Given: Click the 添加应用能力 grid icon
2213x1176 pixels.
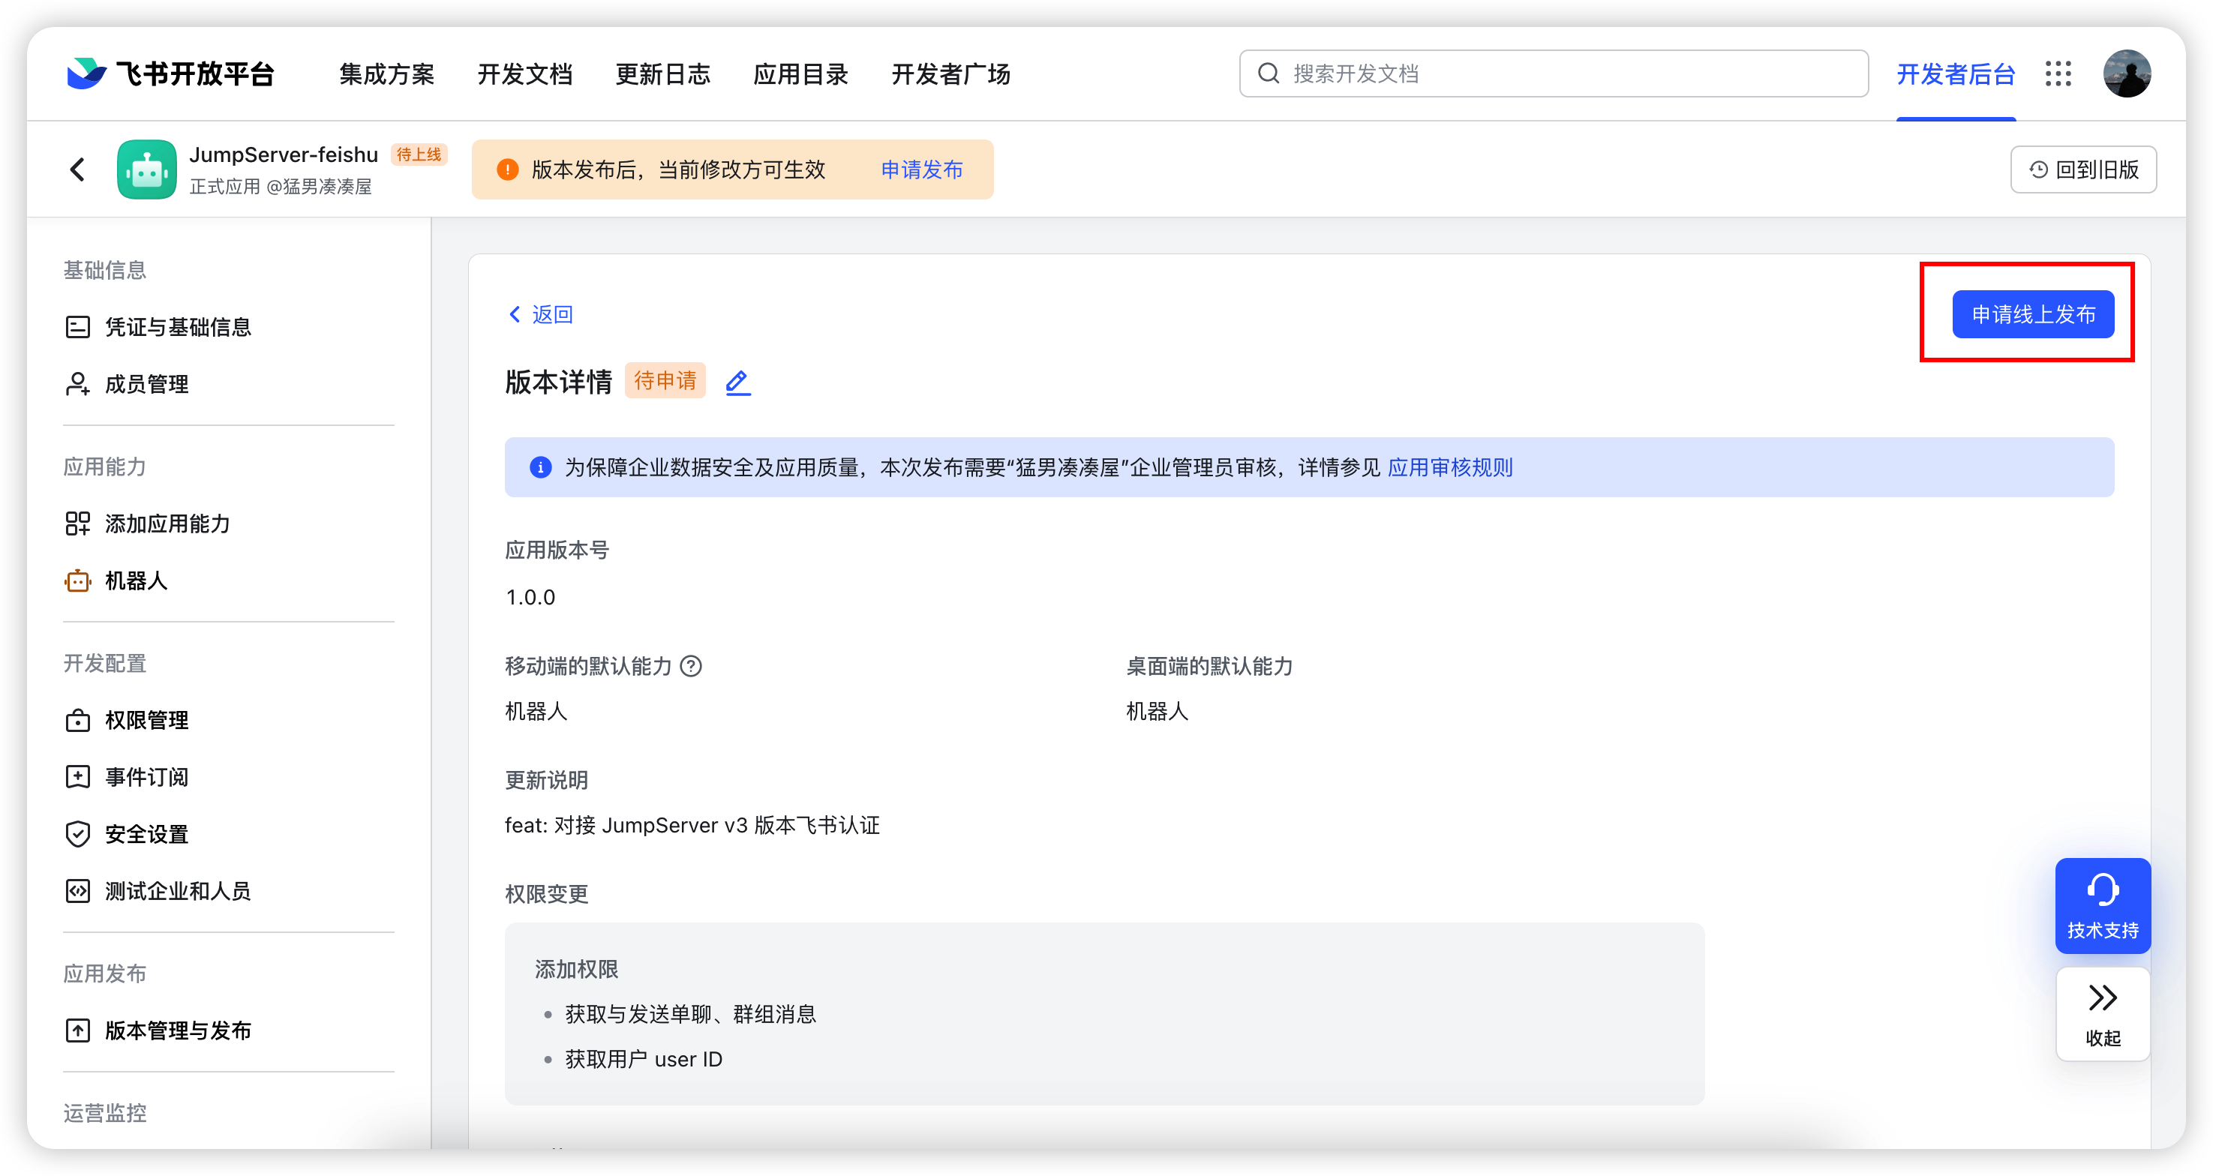Looking at the screenshot, I should click(x=77, y=523).
